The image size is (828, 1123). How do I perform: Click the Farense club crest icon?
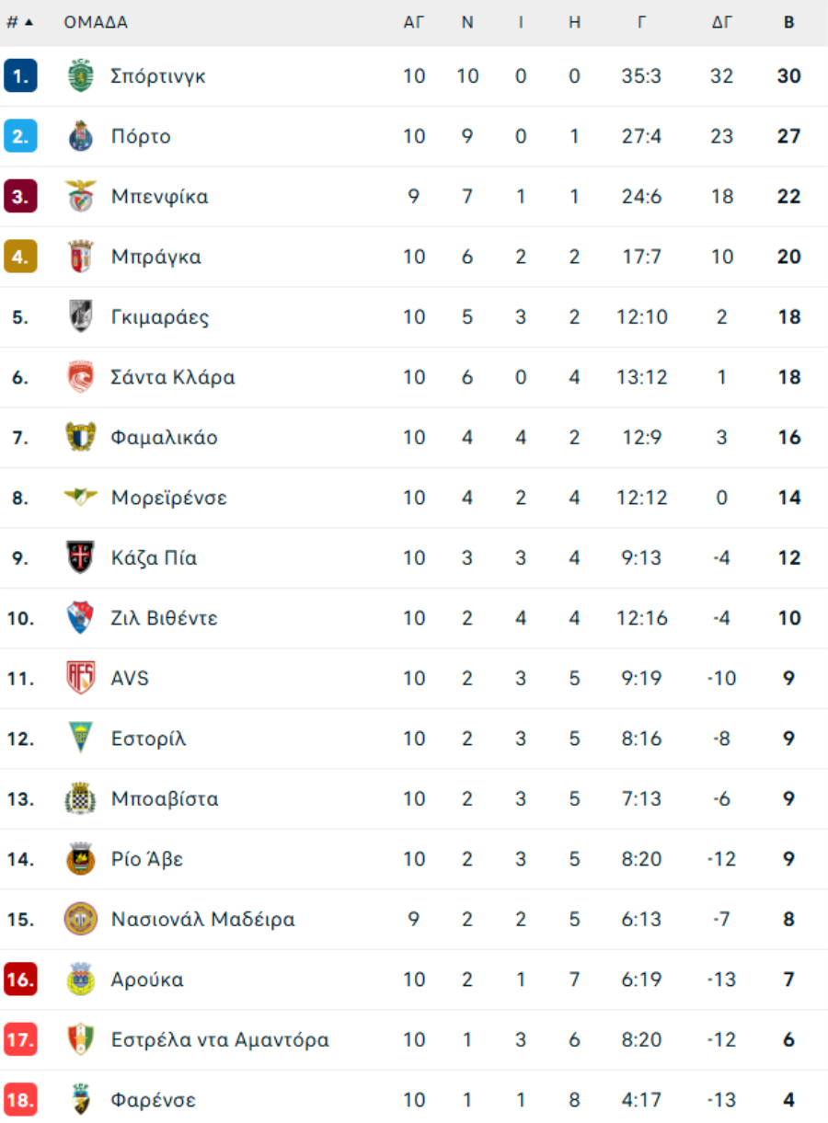(x=81, y=1100)
